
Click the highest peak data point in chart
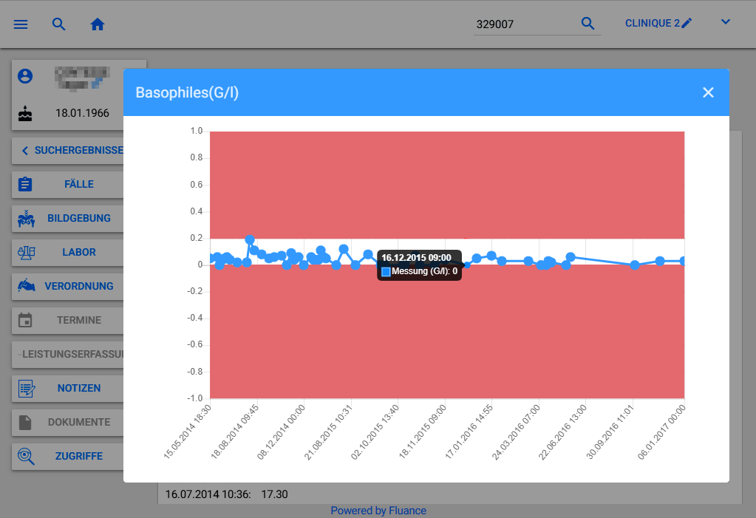250,239
